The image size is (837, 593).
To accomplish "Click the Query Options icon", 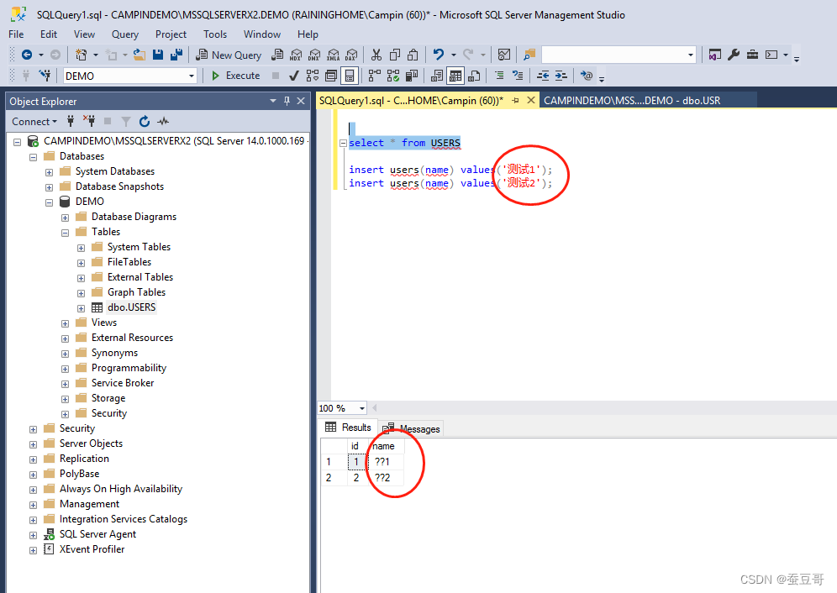I will click(331, 76).
